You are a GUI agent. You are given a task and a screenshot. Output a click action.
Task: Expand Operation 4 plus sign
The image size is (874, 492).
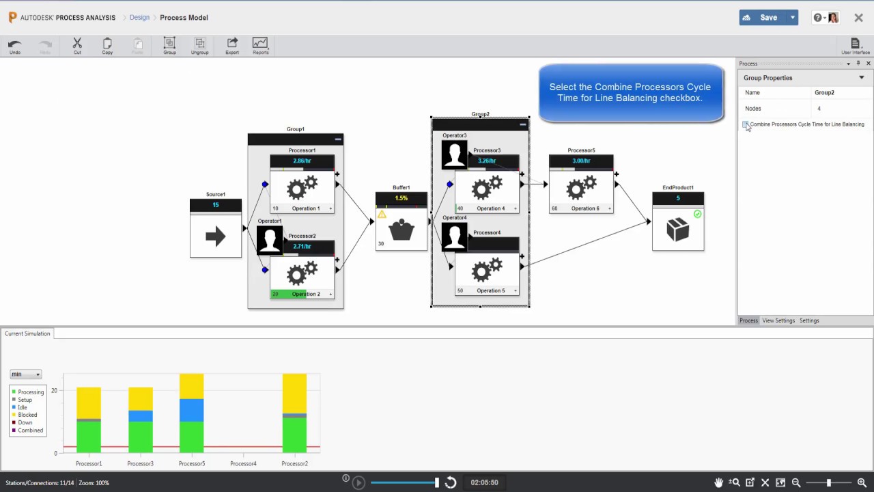[515, 208]
